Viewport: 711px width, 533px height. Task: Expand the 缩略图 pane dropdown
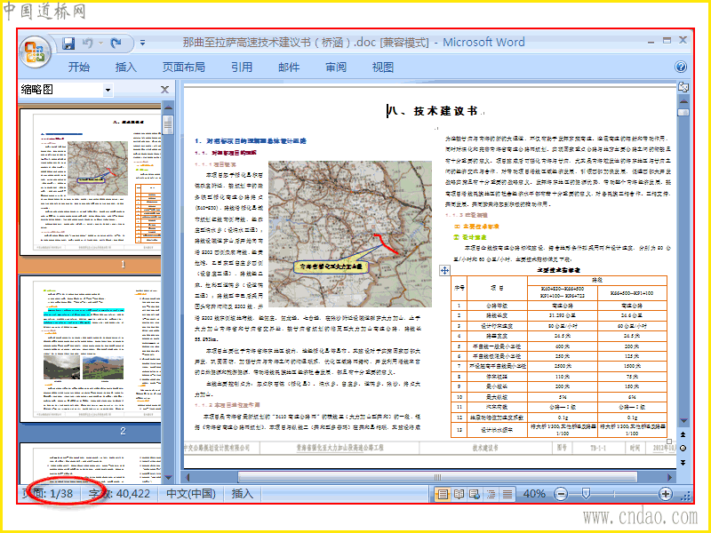click(108, 90)
